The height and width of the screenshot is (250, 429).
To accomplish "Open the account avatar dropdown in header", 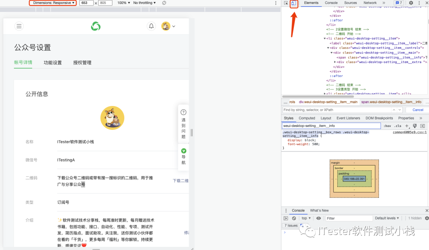I will coord(168,26).
